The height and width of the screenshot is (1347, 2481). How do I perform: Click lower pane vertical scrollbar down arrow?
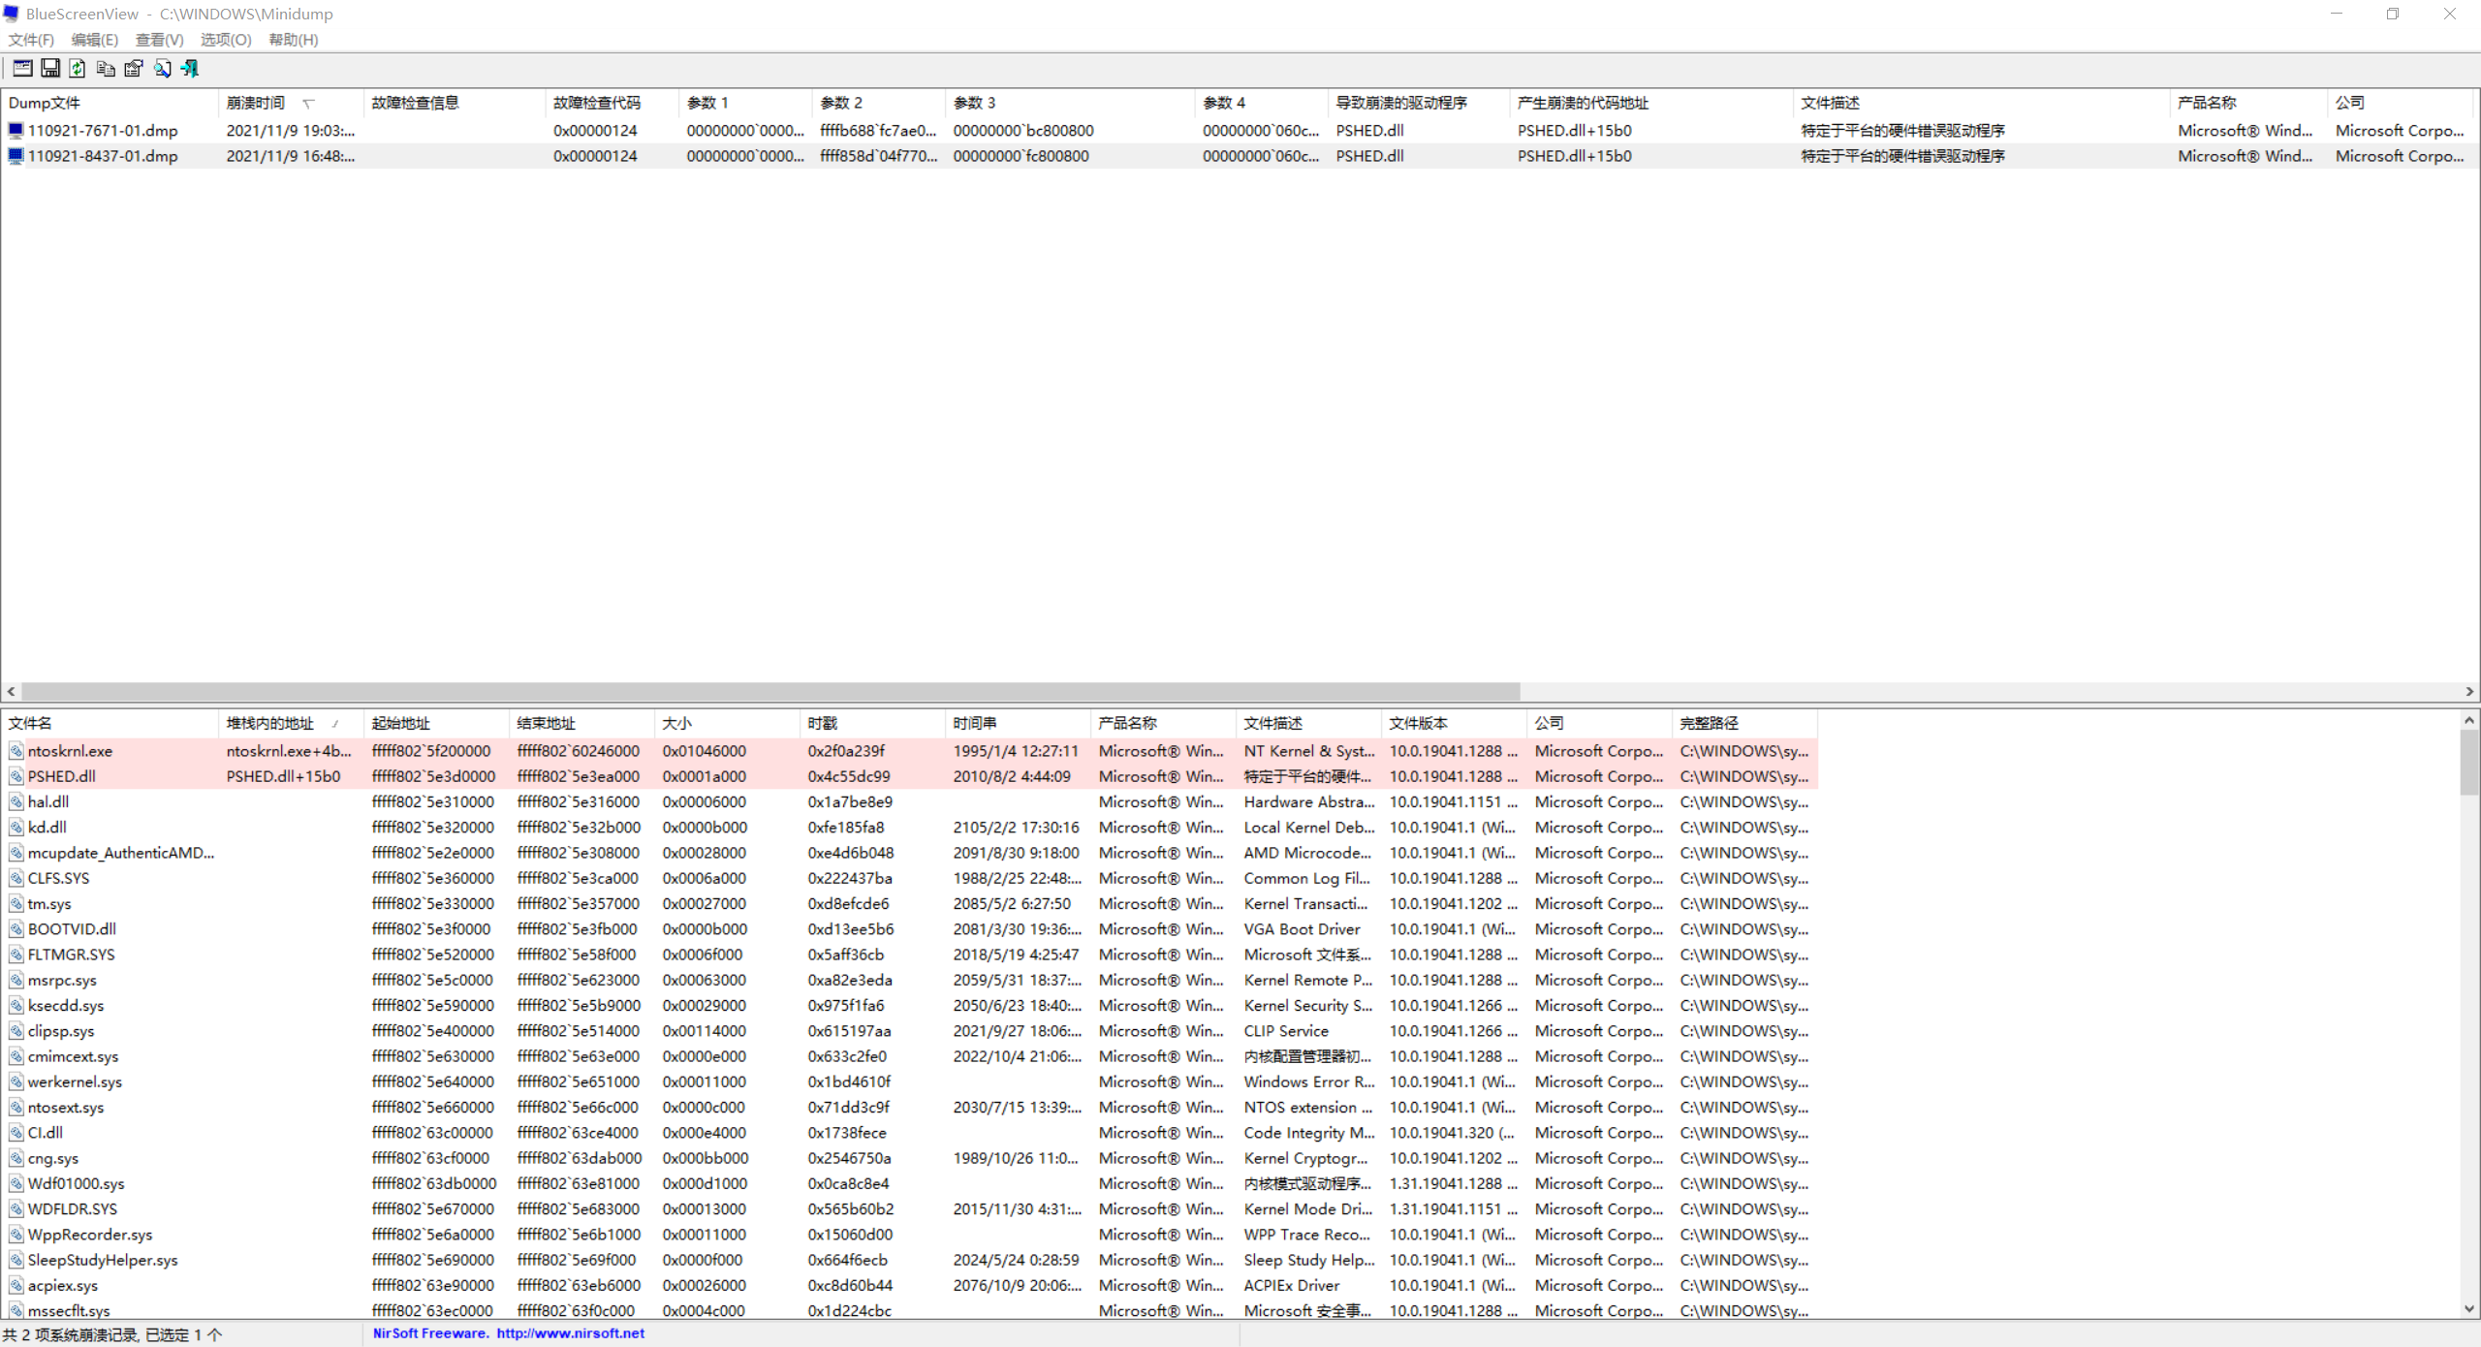[x=2469, y=1308]
